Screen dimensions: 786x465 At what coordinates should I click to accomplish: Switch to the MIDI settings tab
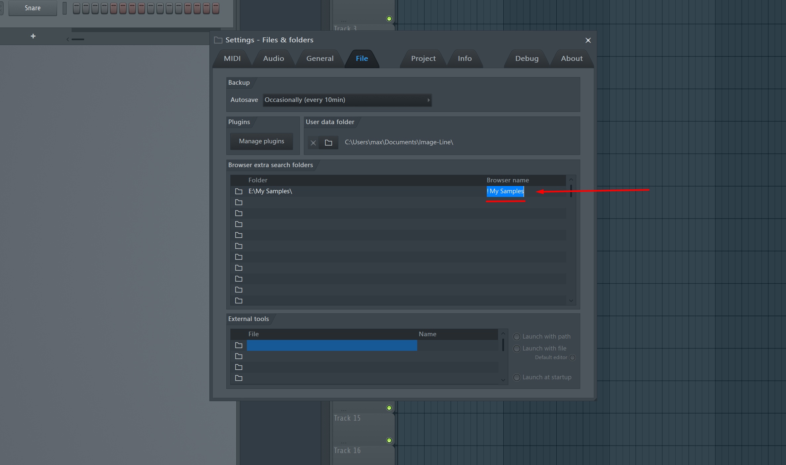point(232,59)
